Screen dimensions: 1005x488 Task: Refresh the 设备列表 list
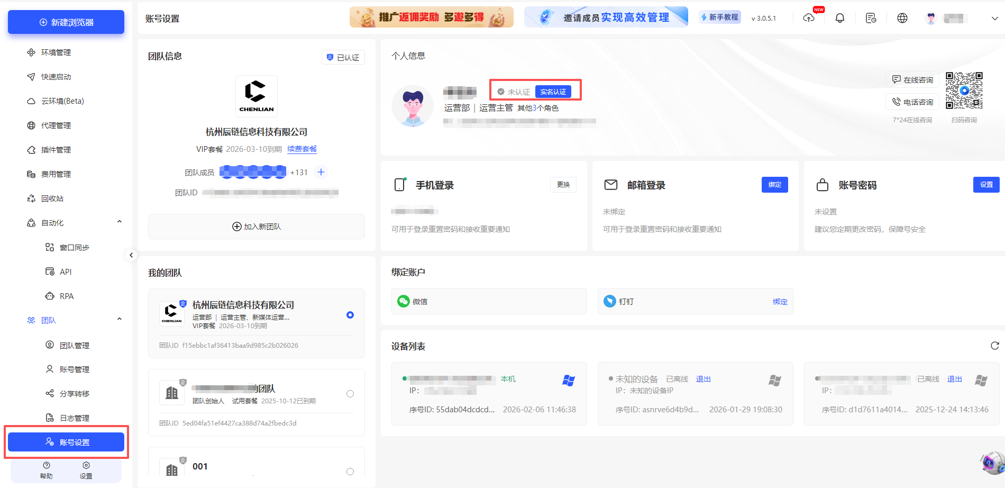click(995, 346)
